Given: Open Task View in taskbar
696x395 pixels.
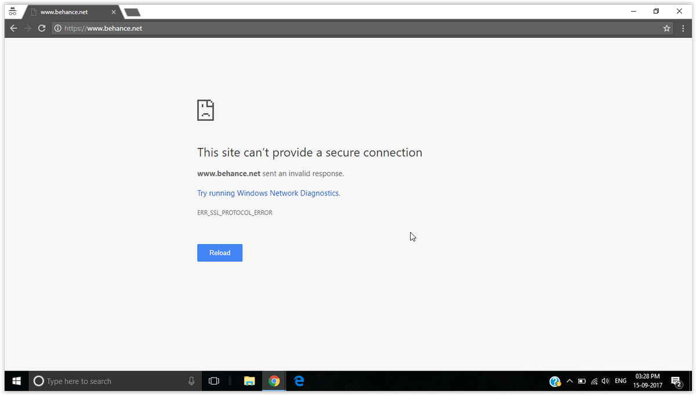Looking at the screenshot, I should 214,381.
